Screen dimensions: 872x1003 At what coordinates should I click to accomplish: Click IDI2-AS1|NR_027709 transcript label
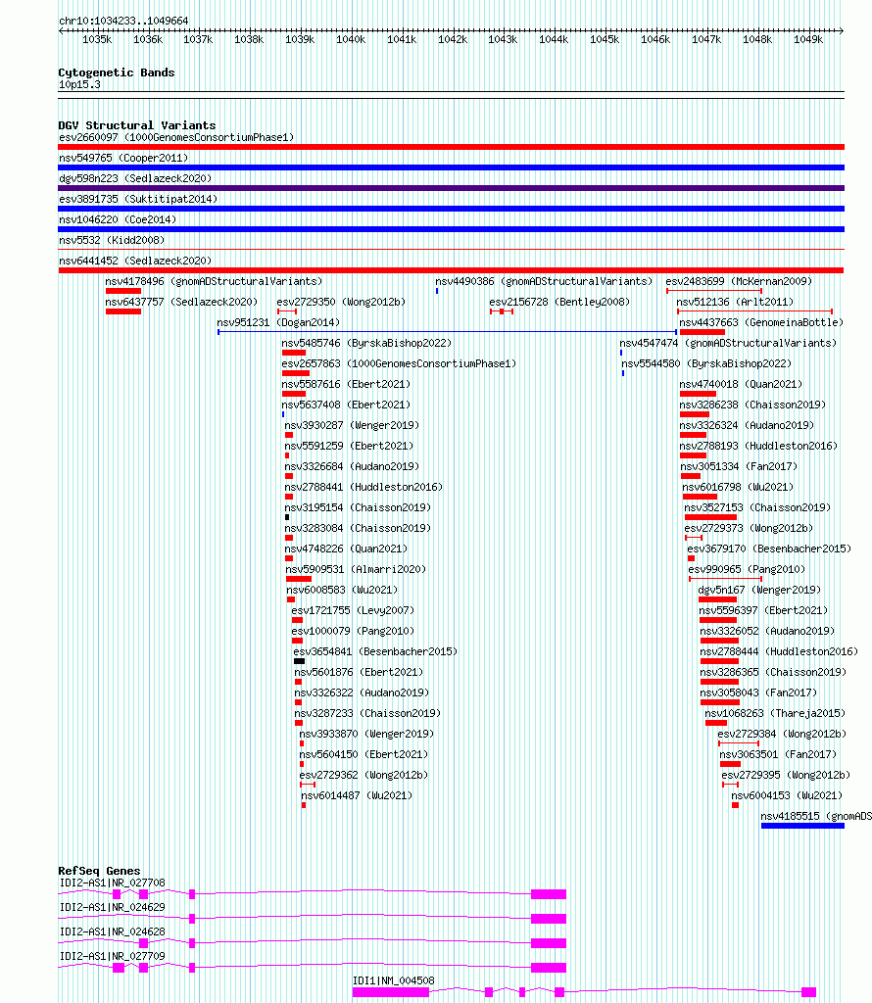pyautogui.click(x=112, y=956)
